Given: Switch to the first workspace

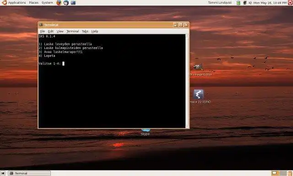Looking at the screenshot, I should click(275, 173).
